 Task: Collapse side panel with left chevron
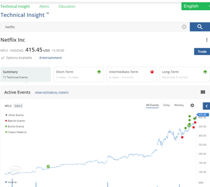tap(206, 106)
